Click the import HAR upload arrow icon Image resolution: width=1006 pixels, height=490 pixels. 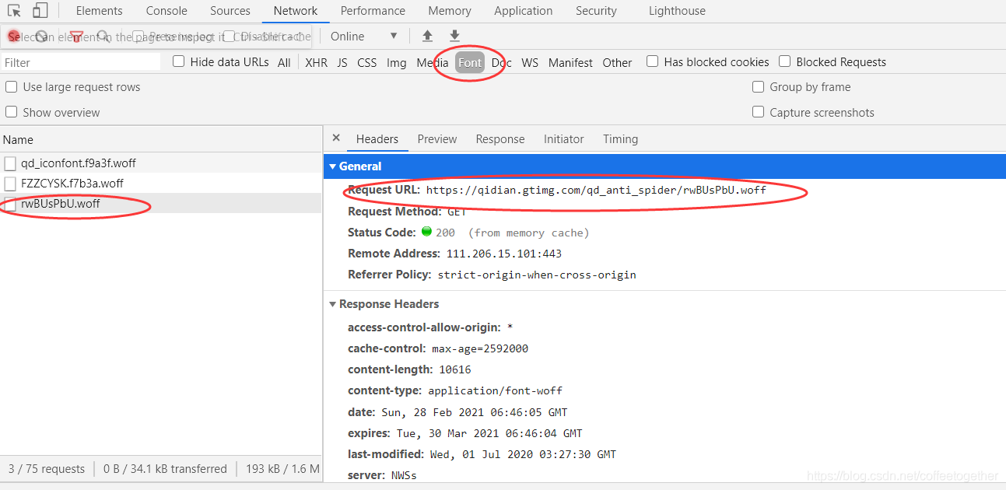427,36
